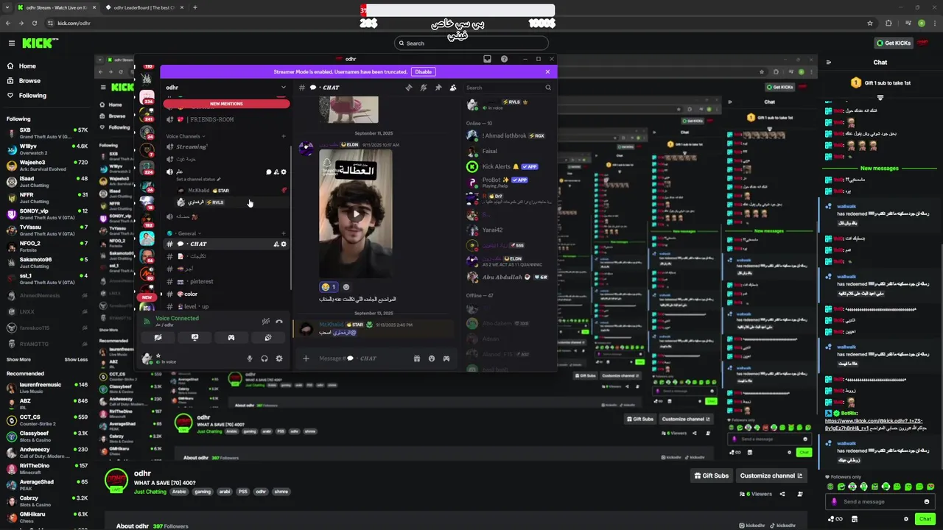
Task: Expand the odhr server dropdown menu
Action: point(284,88)
